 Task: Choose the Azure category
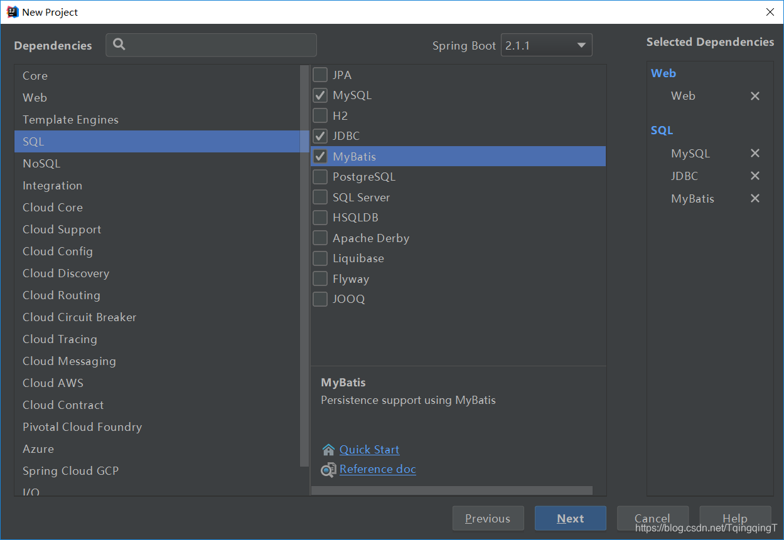(157, 449)
